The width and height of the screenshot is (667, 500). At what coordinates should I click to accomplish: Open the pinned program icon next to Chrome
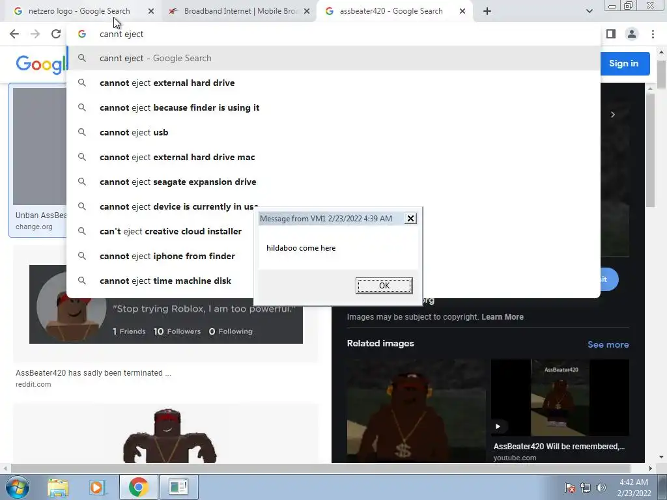(178, 487)
